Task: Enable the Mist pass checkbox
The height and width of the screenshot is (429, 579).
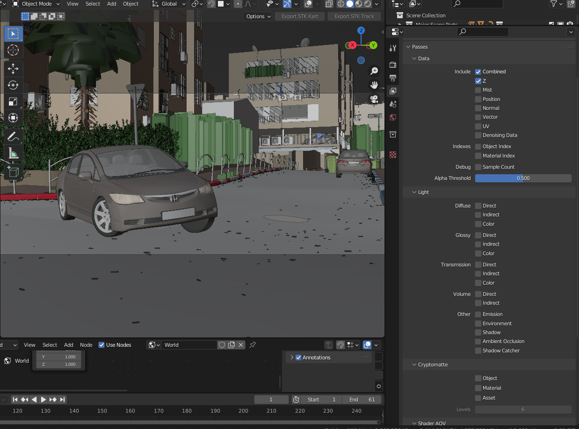Action: (x=478, y=90)
